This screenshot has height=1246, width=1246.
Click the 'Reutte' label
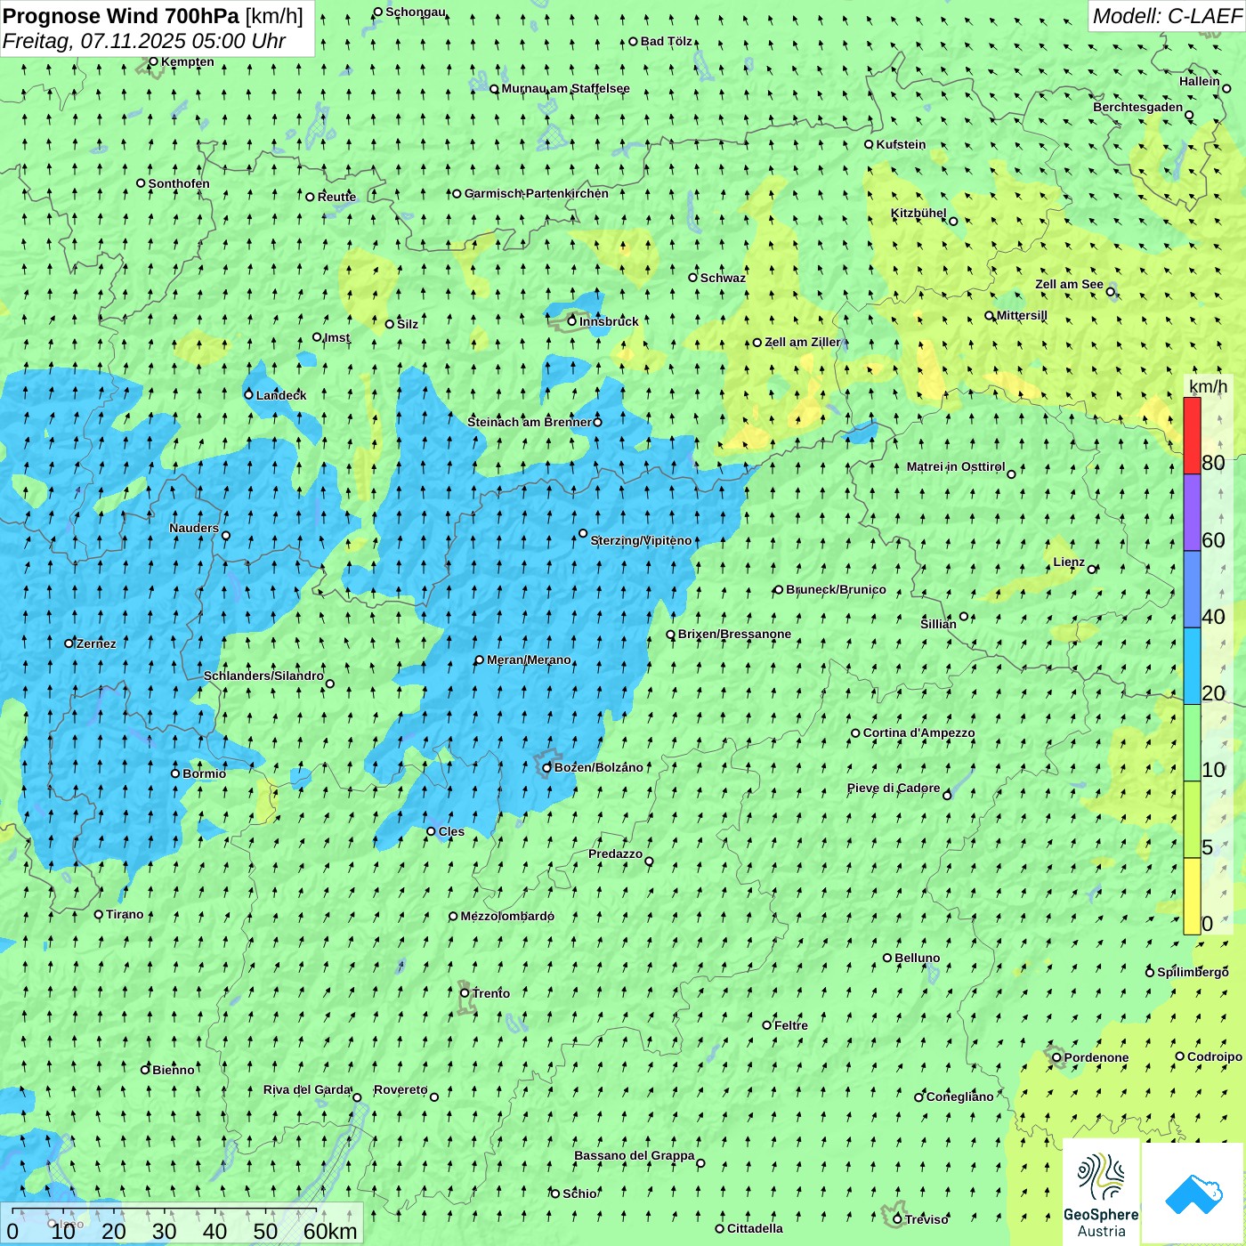(x=337, y=197)
